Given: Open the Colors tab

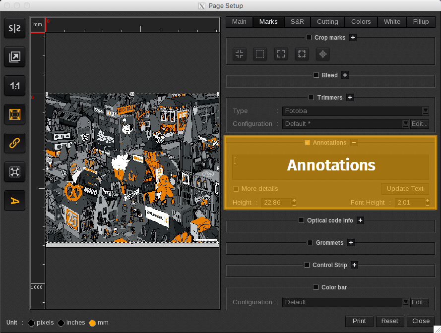Looking at the screenshot, I should click(x=361, y=22).
